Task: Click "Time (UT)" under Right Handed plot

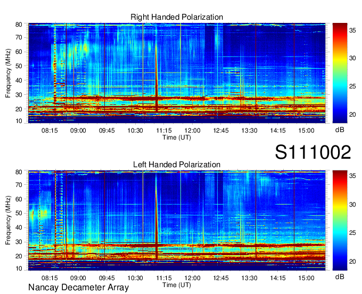Action: (x=177, y=137)
